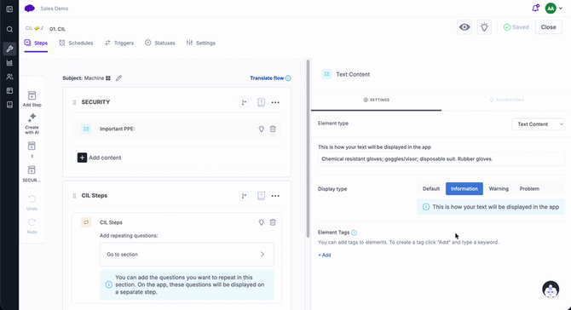The width and height of the screenshot is (571, 310).
Task: Switch to the Triggers tab
Action: point(119,43)
